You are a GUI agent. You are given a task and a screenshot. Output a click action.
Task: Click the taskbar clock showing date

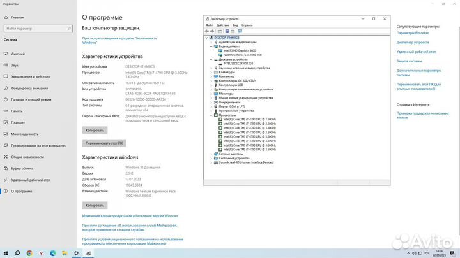pos(439,254)
